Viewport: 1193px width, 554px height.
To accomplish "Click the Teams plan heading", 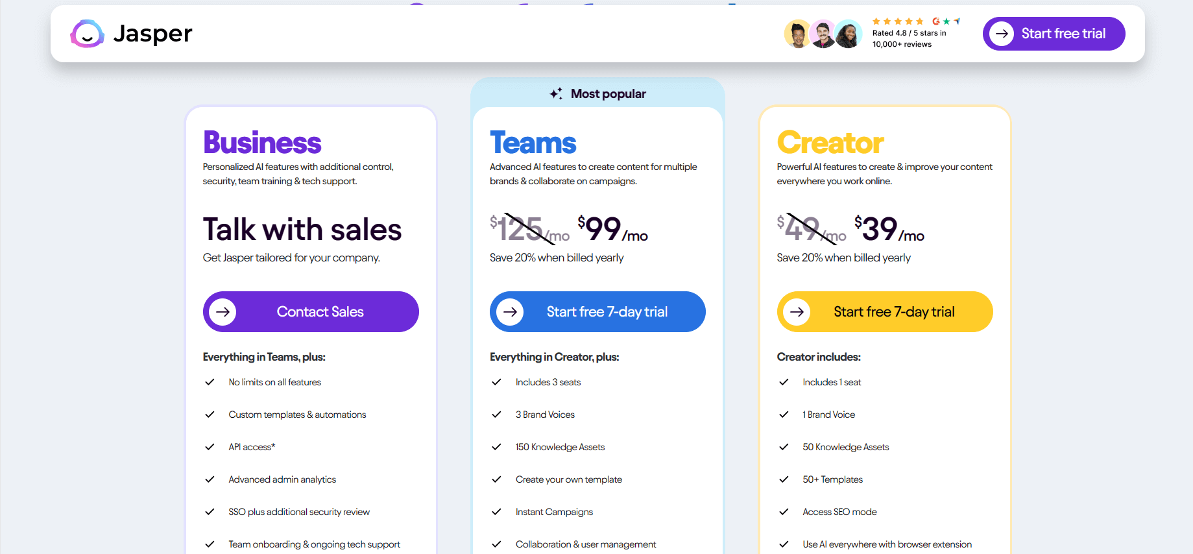I will (533, 143).
